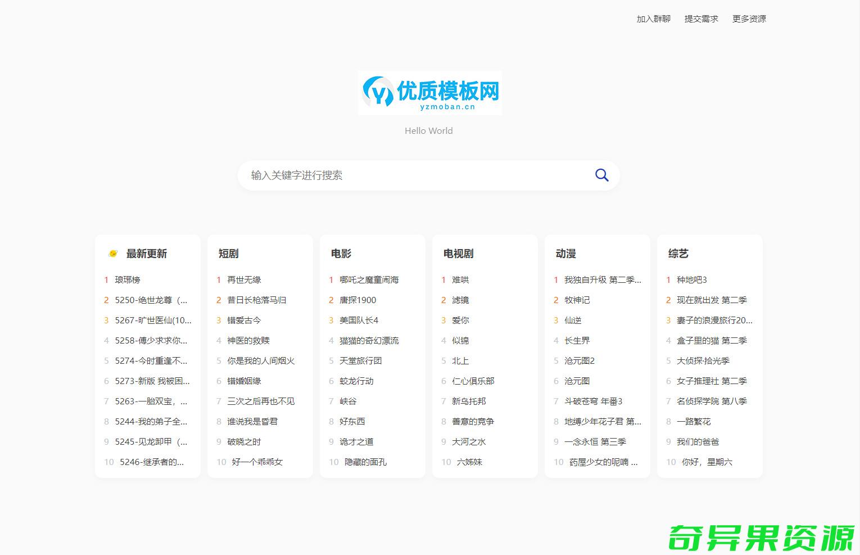
Task: Click the planet emoji beside 最新更新
Action: pyautogui.click(x=112, y=253)
